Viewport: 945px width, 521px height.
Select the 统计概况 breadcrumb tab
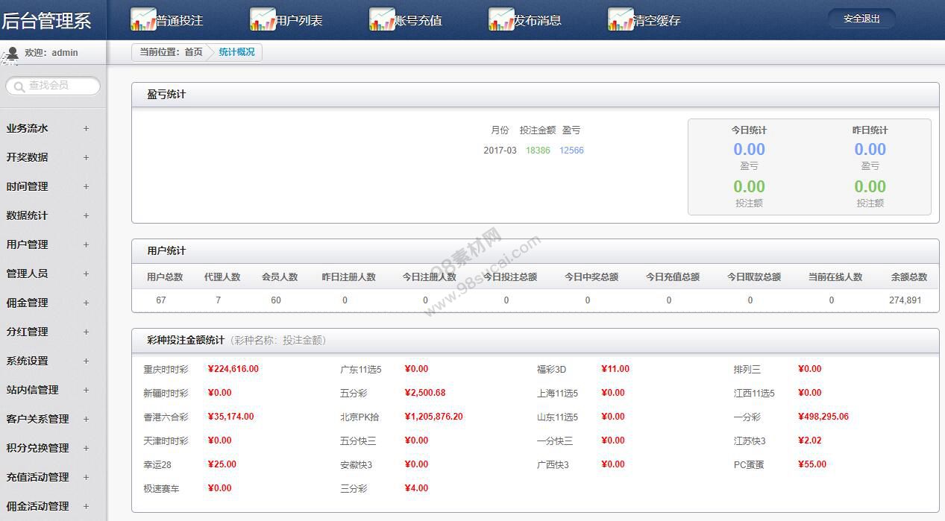point(237,52)
